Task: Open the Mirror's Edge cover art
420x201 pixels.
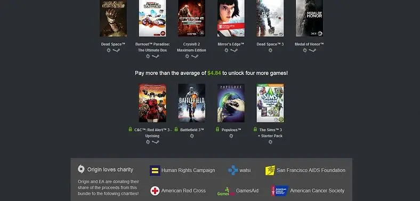Action: [x=231, y=18]
